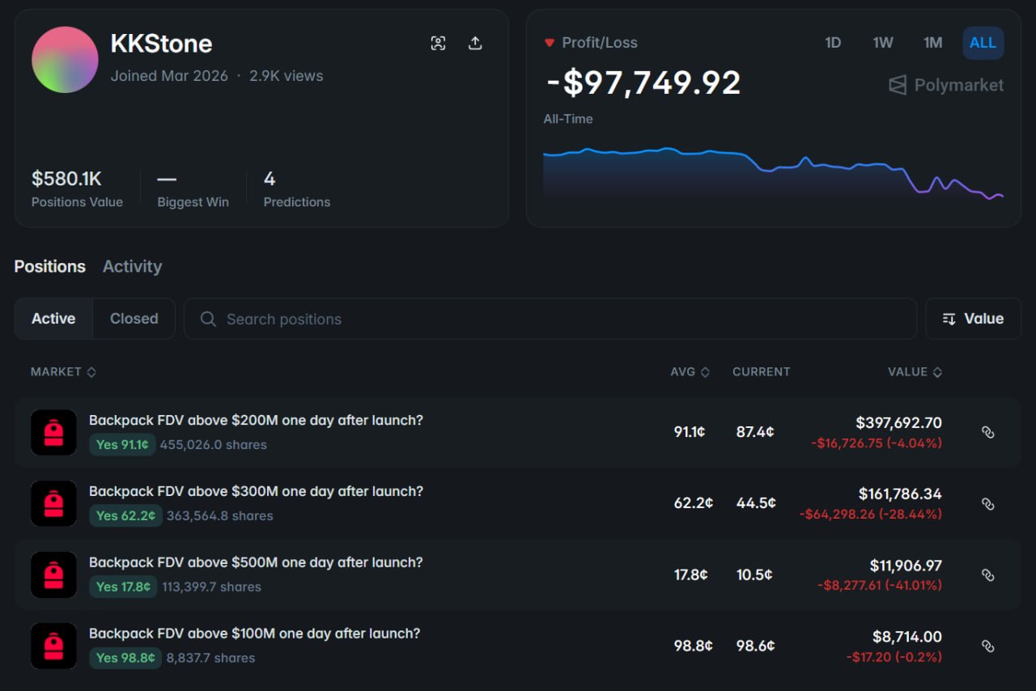This screenshot has height=691, width=1036.
Task: Copy link for the $300M FDV position
Action: tap(987, 504)
